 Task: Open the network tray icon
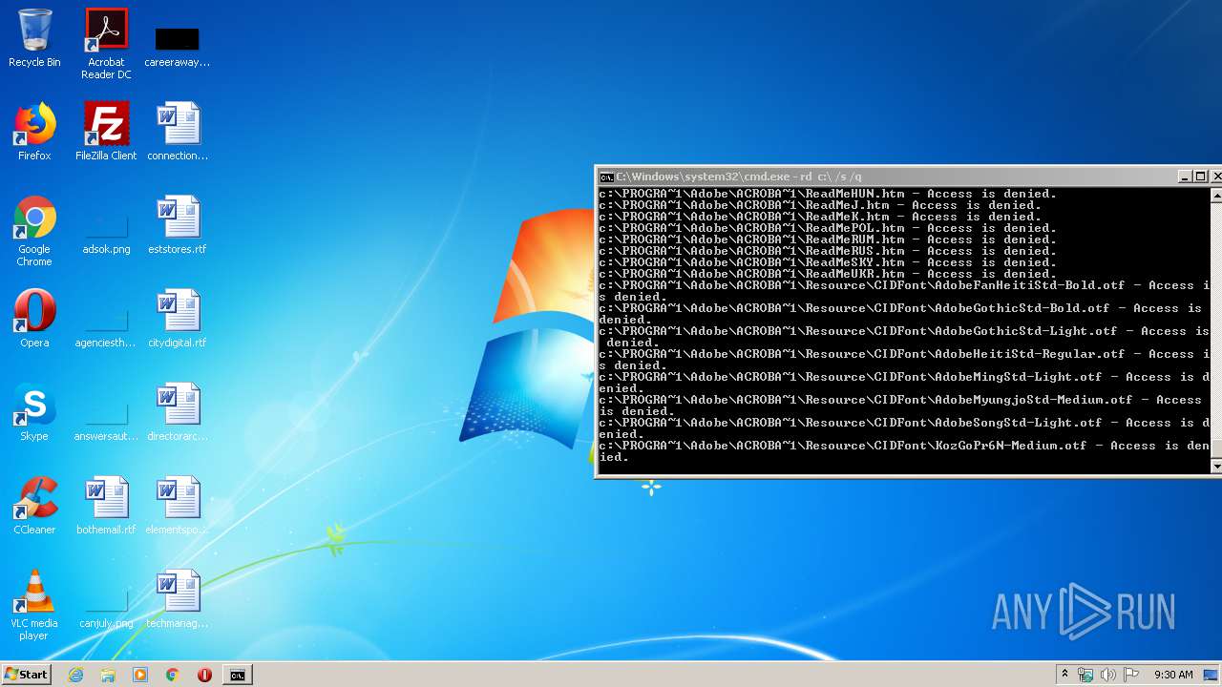[x=1085, y=675]
